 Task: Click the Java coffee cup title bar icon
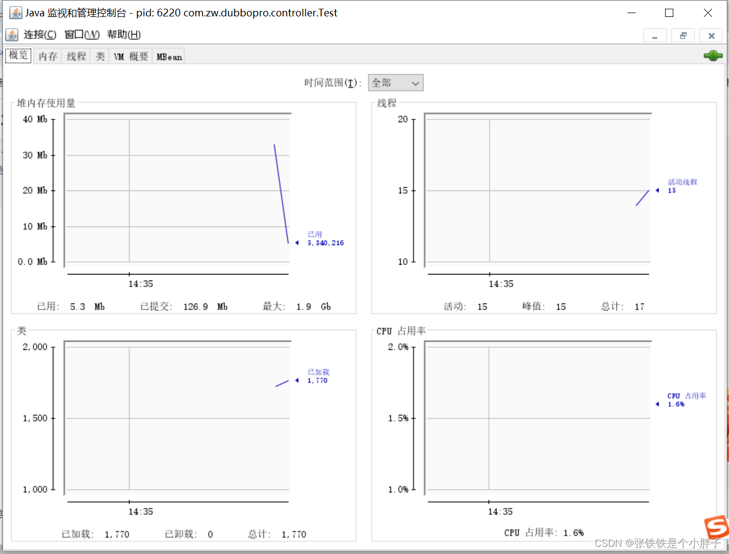15,13
